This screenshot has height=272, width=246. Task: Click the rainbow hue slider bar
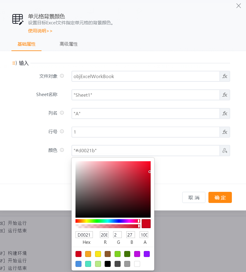pyautogui.click(x=107, y=221)
